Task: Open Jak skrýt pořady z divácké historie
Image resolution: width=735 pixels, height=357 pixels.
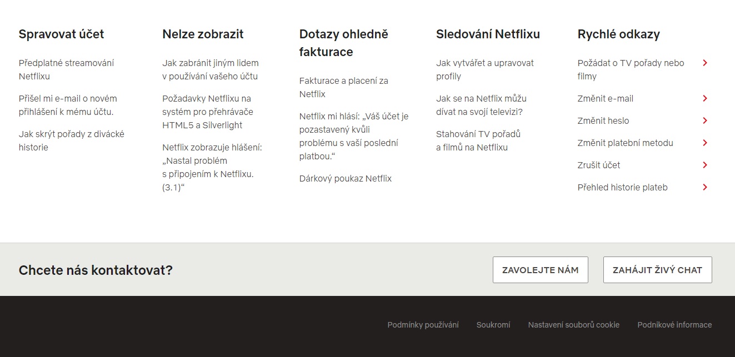Action: (x=72, y=140)
